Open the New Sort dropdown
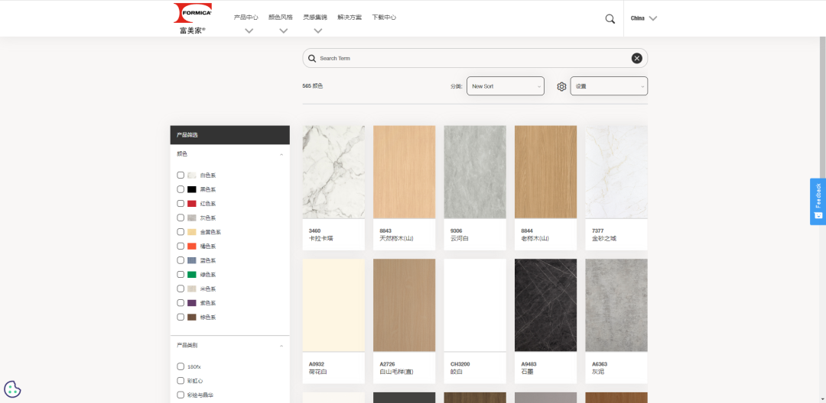This screenshot has height=403, width=826. pyautogui.click(x=506, y=86)
